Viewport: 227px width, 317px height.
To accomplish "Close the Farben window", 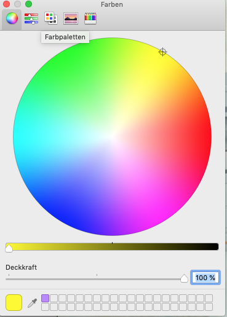I will coord(6,4).
